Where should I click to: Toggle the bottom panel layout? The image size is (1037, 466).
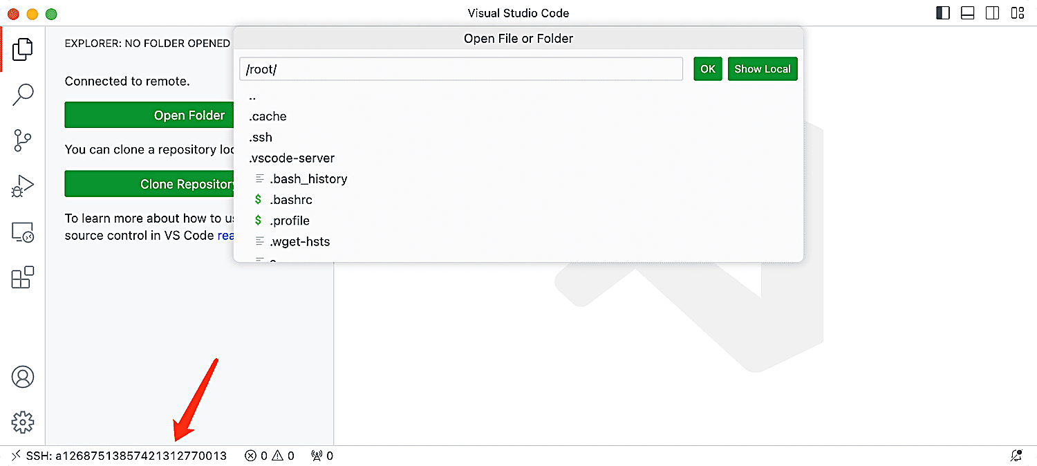968,13
